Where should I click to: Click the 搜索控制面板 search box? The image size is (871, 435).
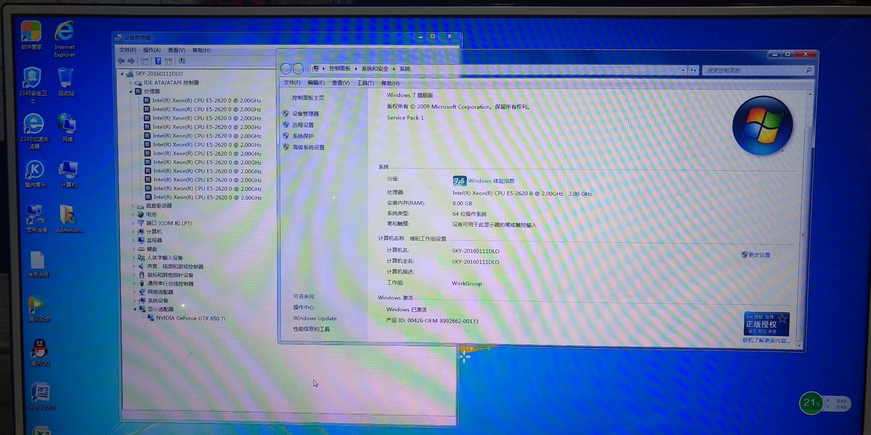click(x=758, y=70)
